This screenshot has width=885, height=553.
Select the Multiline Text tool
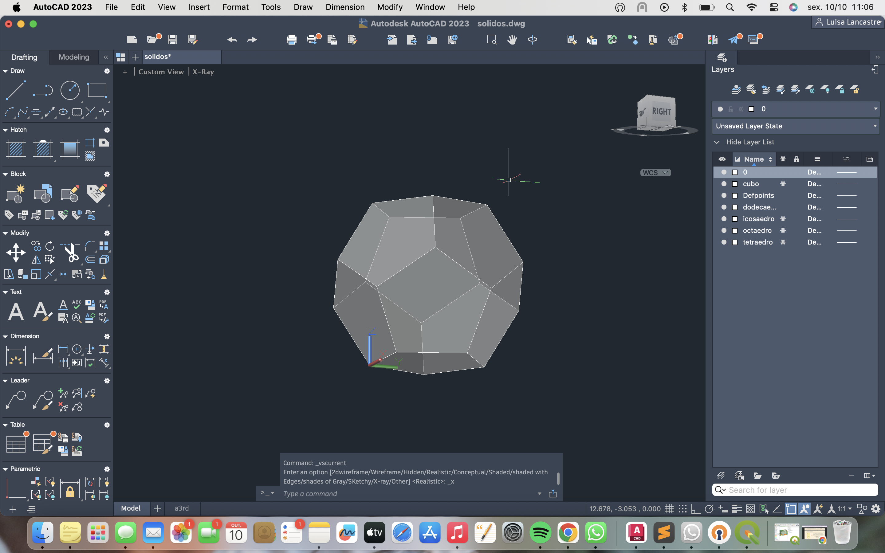click(x=16, y=312)
